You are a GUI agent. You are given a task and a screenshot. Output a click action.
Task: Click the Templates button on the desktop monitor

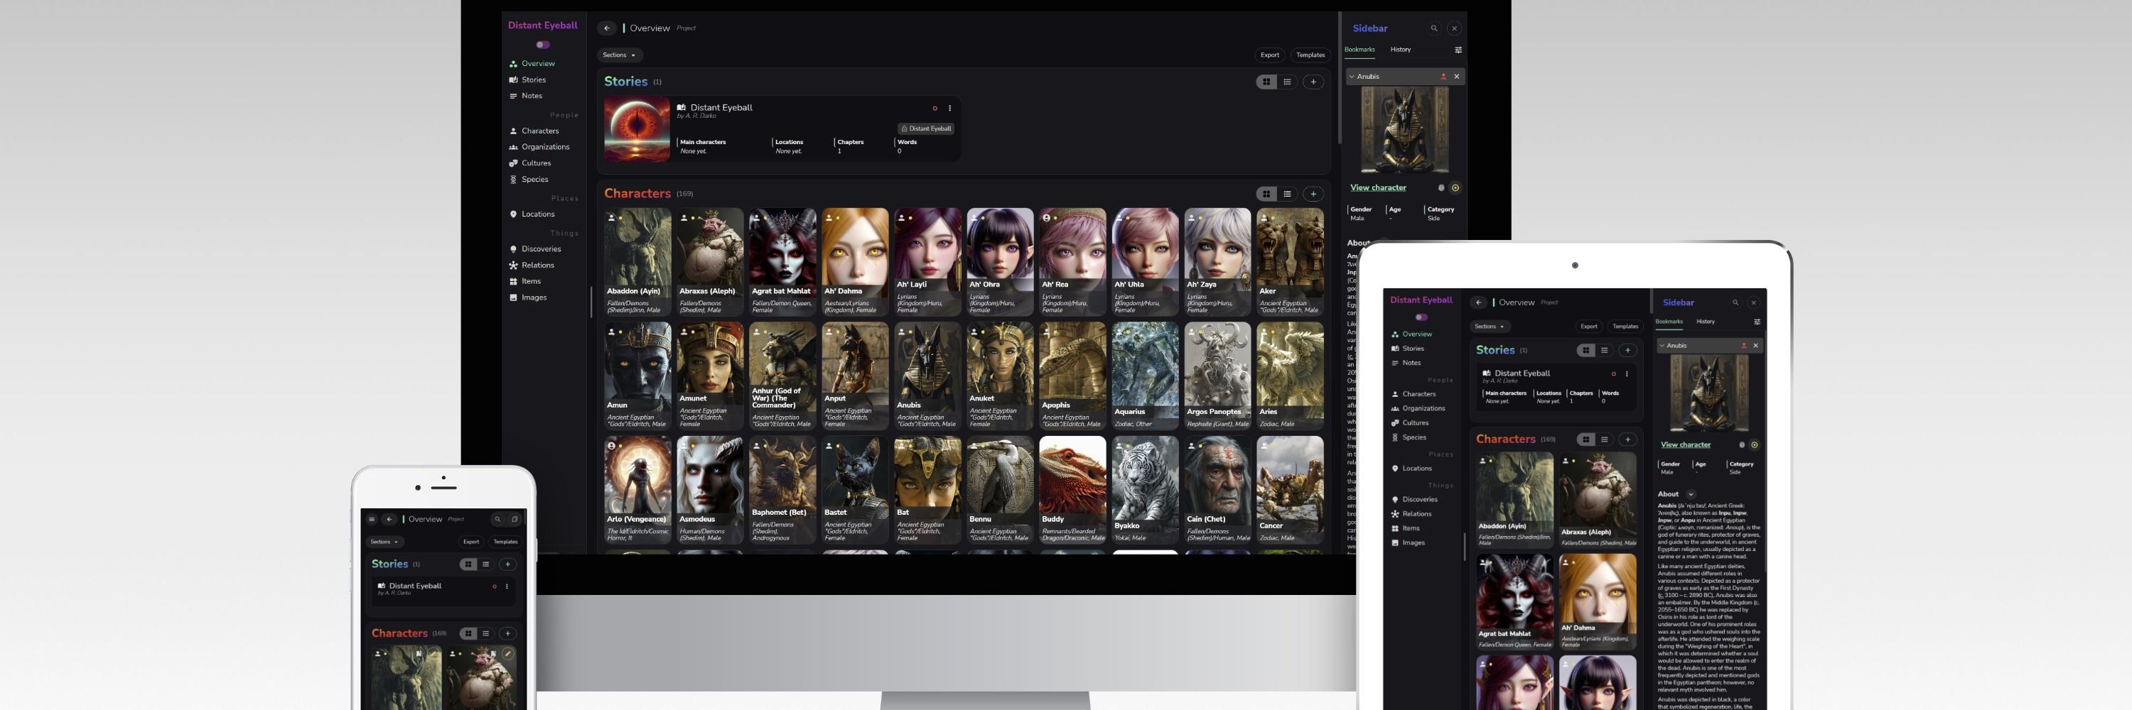(x=1310, y=55)
